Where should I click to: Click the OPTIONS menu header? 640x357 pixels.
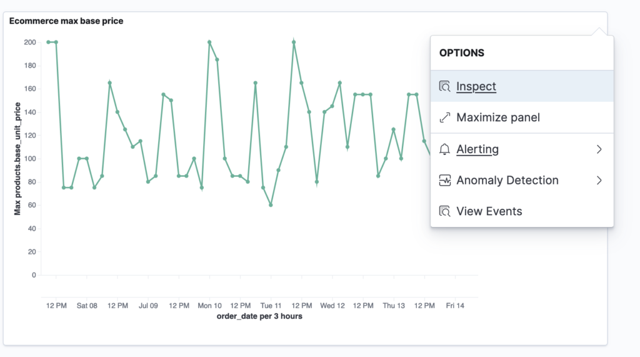[462, 53]
